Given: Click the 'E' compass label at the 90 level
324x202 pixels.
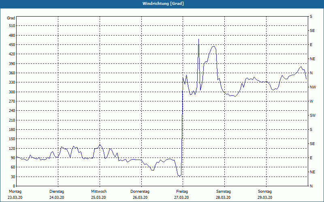Looking at the screenshot, I should click(x=311, y=158).
